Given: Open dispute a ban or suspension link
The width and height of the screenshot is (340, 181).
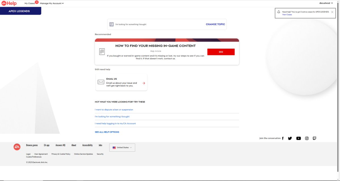Looking at the screenshot, I should (x=114, y=110).
